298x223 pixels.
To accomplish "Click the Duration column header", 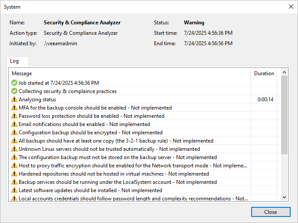I will (264, 73).
